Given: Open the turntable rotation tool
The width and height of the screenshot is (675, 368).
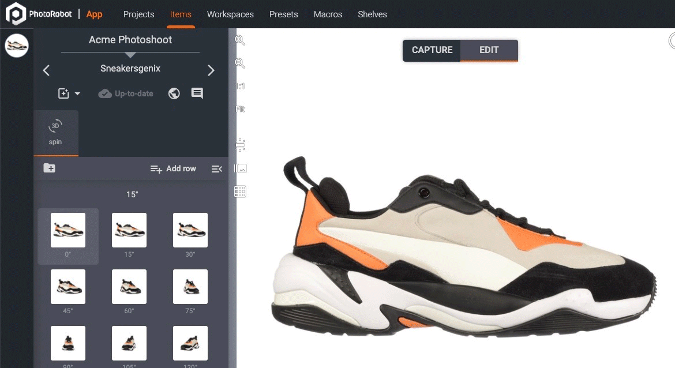Looking at the screenshot, I should click(x=239, y=144).
